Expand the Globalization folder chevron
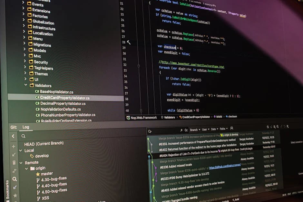Viewport: 303px width, 202px height. click(24, 20)
